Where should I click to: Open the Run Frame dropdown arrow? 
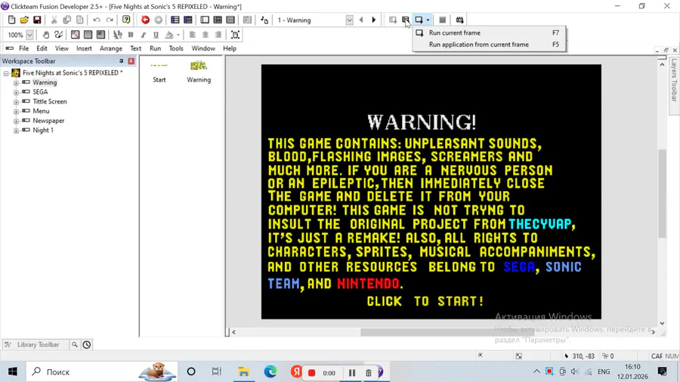pyautogui.click(x=428, y=20)
